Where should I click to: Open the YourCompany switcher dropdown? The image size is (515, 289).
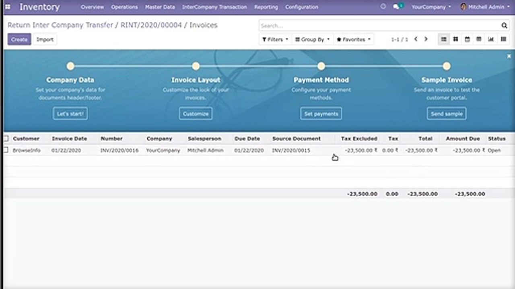pos(431,7)
